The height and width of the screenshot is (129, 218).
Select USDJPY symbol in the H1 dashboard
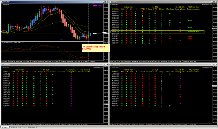click(7, 99)
